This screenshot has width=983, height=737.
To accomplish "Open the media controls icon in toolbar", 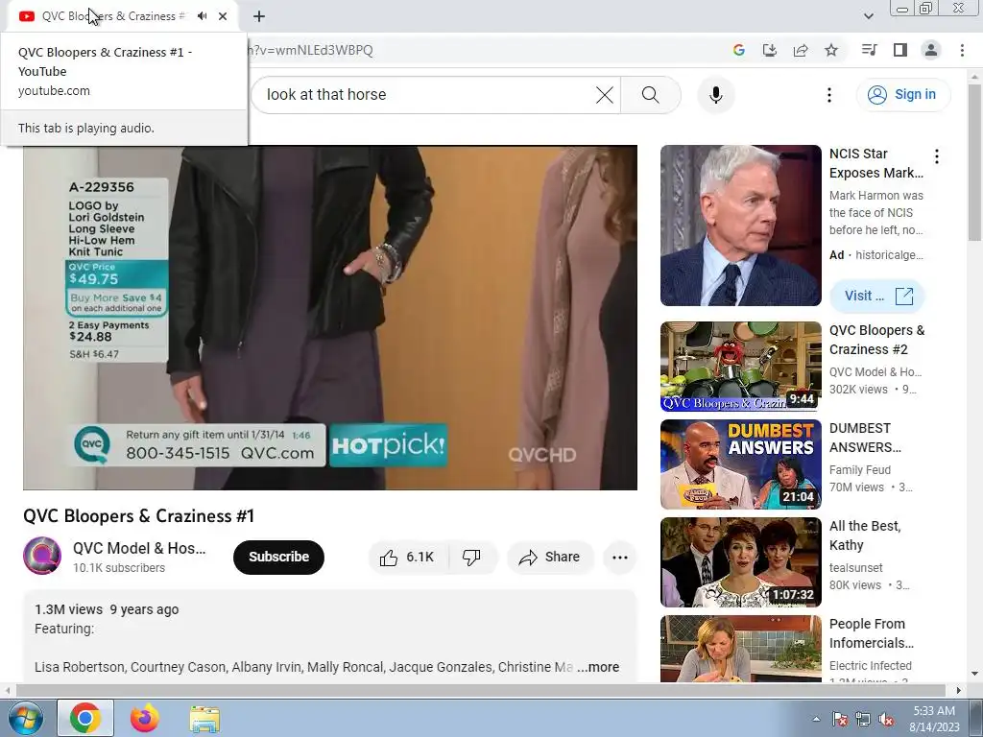I will click(869, 50).
